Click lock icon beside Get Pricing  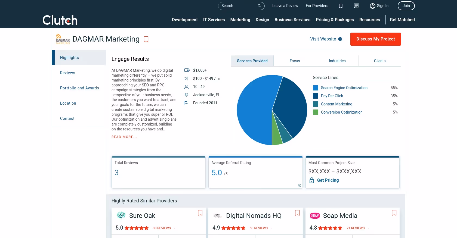[x=312, y=180]
